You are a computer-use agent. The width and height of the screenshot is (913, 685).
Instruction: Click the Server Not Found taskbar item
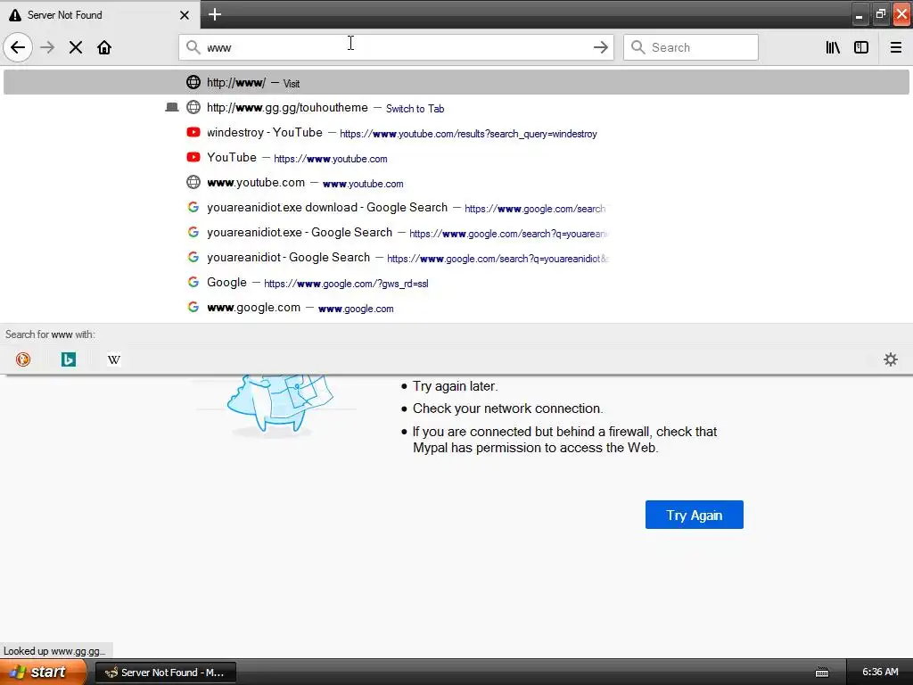click(165, 673)
